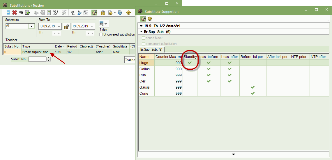
Task: Click the Name column header in suggestions
Action: point(146,57)
